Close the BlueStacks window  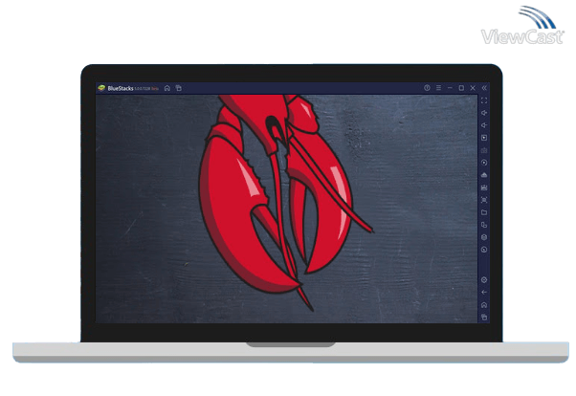tap(473, 88)
